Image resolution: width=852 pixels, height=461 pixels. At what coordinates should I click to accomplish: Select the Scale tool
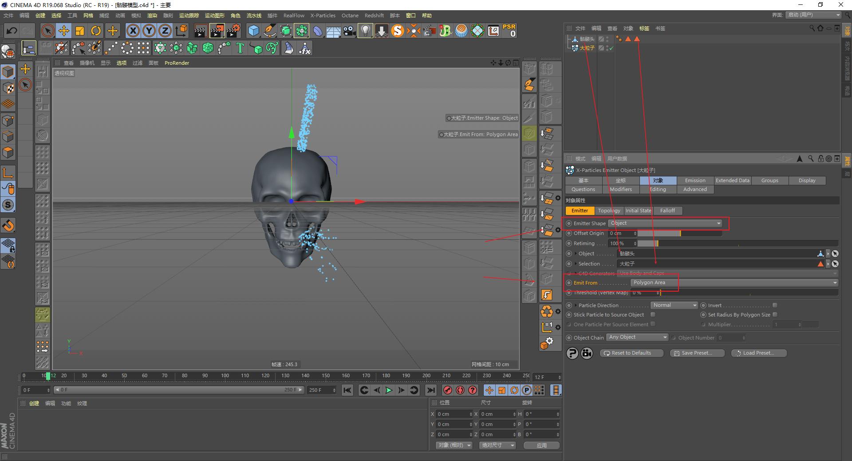[x=80, y=31]
